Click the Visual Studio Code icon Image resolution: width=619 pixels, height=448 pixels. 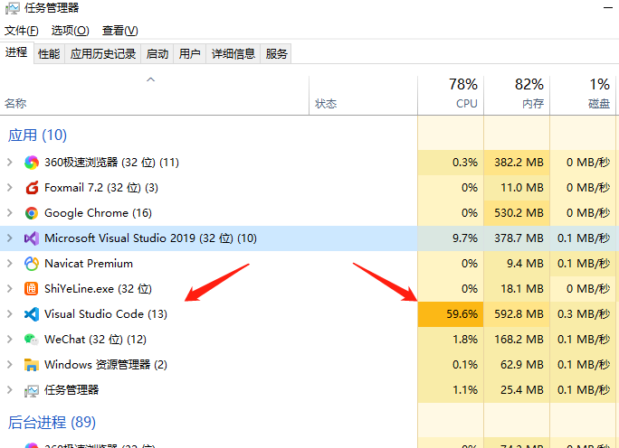pyautogui.click(x=32, y=314)
